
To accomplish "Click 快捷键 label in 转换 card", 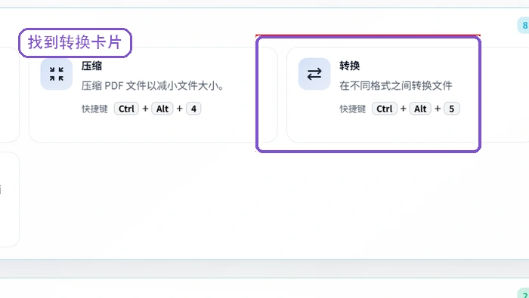I will 353,109.
